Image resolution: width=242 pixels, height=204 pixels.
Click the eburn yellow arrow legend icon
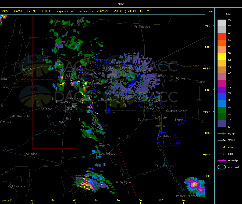222,147
